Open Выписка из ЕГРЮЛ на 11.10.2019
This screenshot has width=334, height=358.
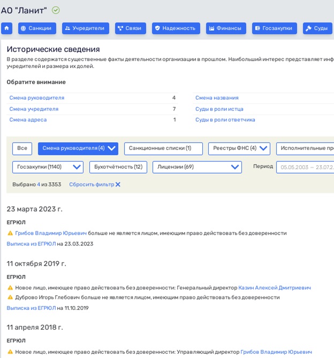coord(31,308)
